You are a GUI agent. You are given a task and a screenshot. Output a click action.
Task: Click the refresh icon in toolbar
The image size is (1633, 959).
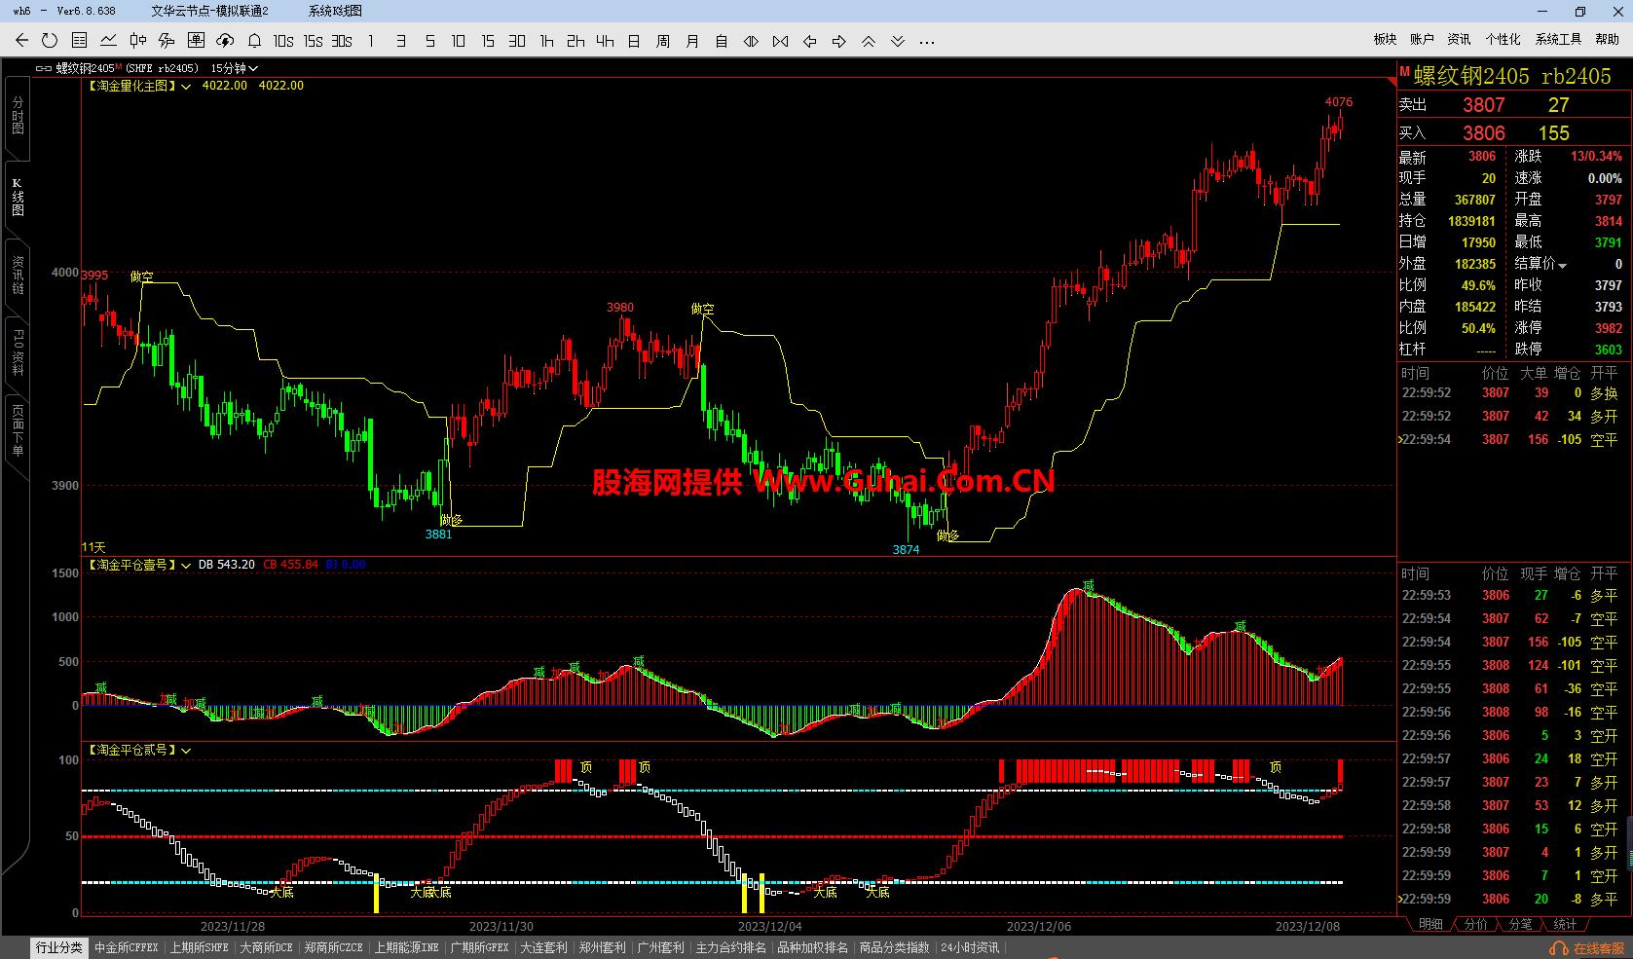50,41
